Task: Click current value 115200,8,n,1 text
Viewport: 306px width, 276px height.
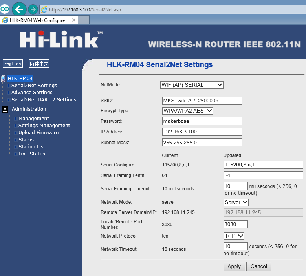Action: pos(176,165)
